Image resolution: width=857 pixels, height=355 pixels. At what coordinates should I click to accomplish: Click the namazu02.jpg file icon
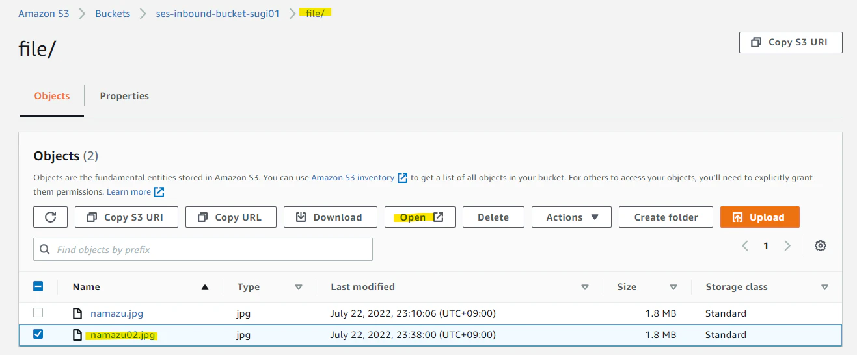coord(77,335)
